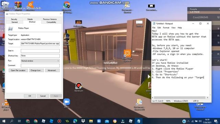Switch to Notepad taskbar icon
Image resolution: width=220 pixels, height=124 pixels.
139,121
